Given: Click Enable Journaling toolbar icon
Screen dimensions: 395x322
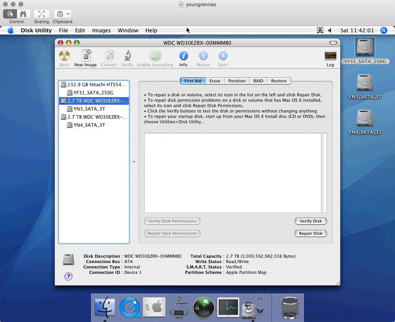Looking at the screenshot, I should (155, 55).
